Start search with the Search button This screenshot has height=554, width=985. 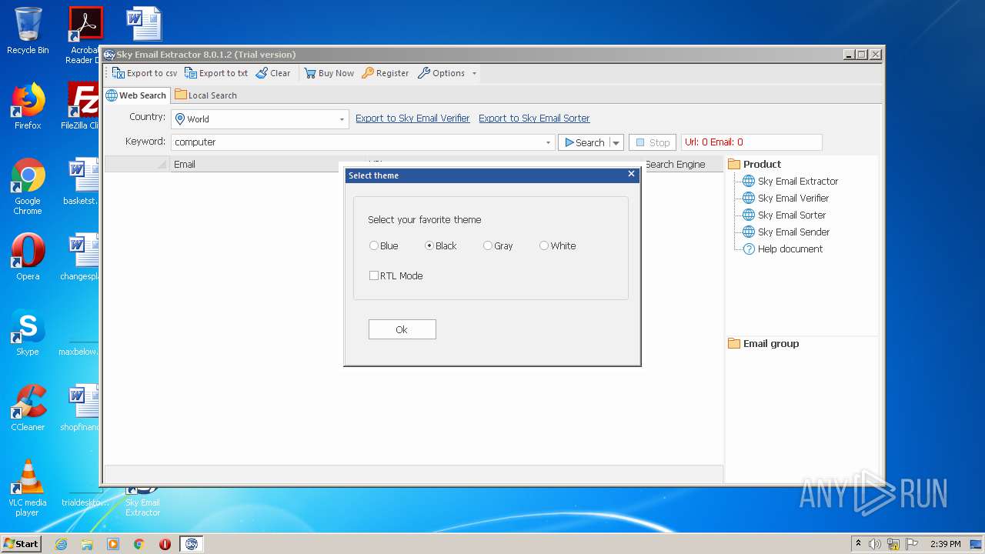[x=584, y=142]
